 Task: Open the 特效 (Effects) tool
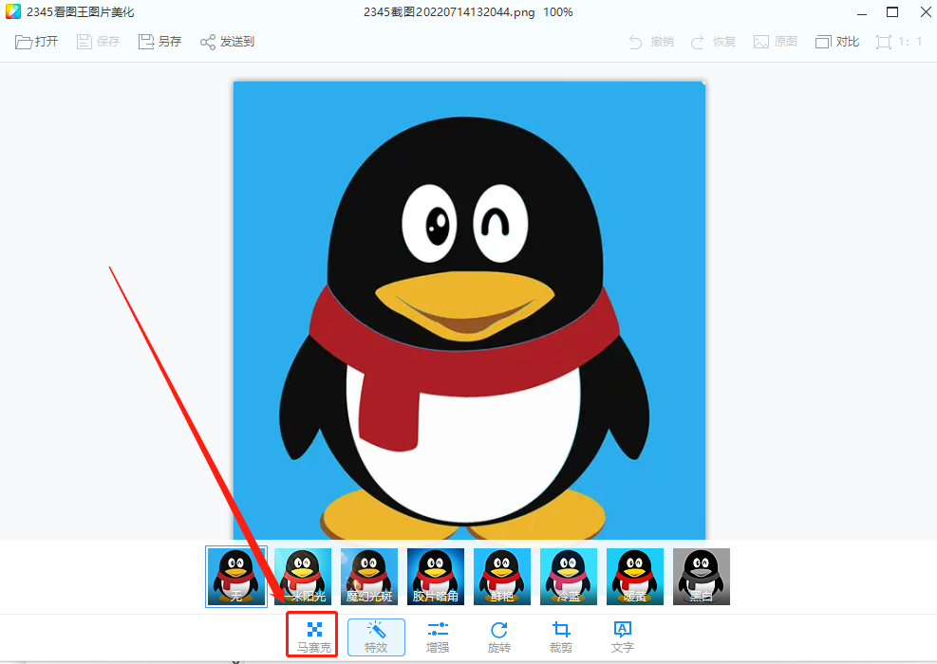(x=376, y=636)
